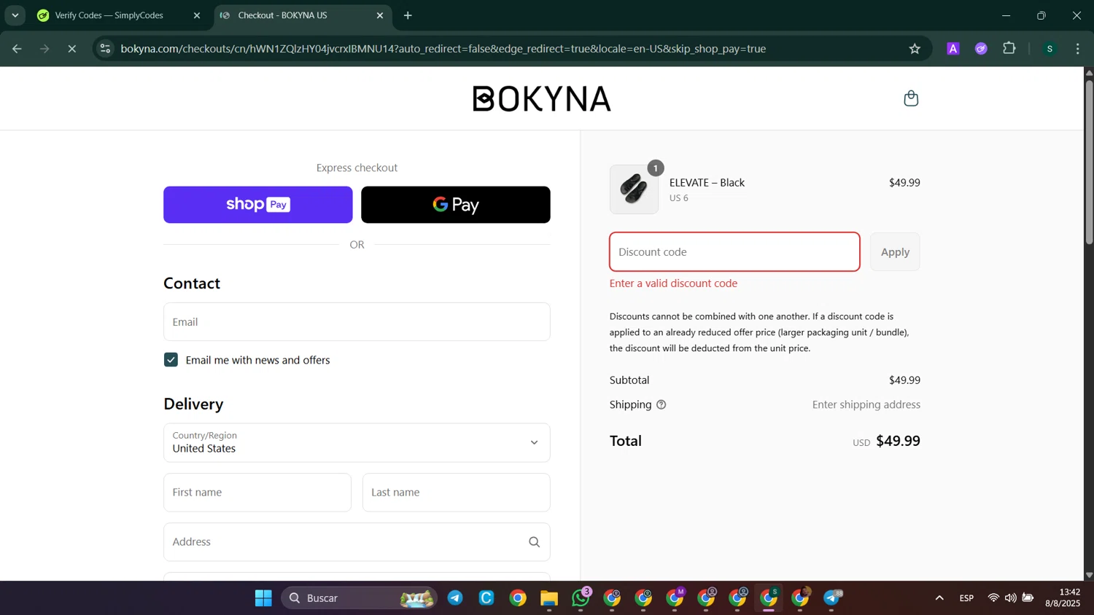Viewport: 1094px width, 615px height.
Task: Click the Express checkout label
Action: pyautogui.click(x=357, y=168)
